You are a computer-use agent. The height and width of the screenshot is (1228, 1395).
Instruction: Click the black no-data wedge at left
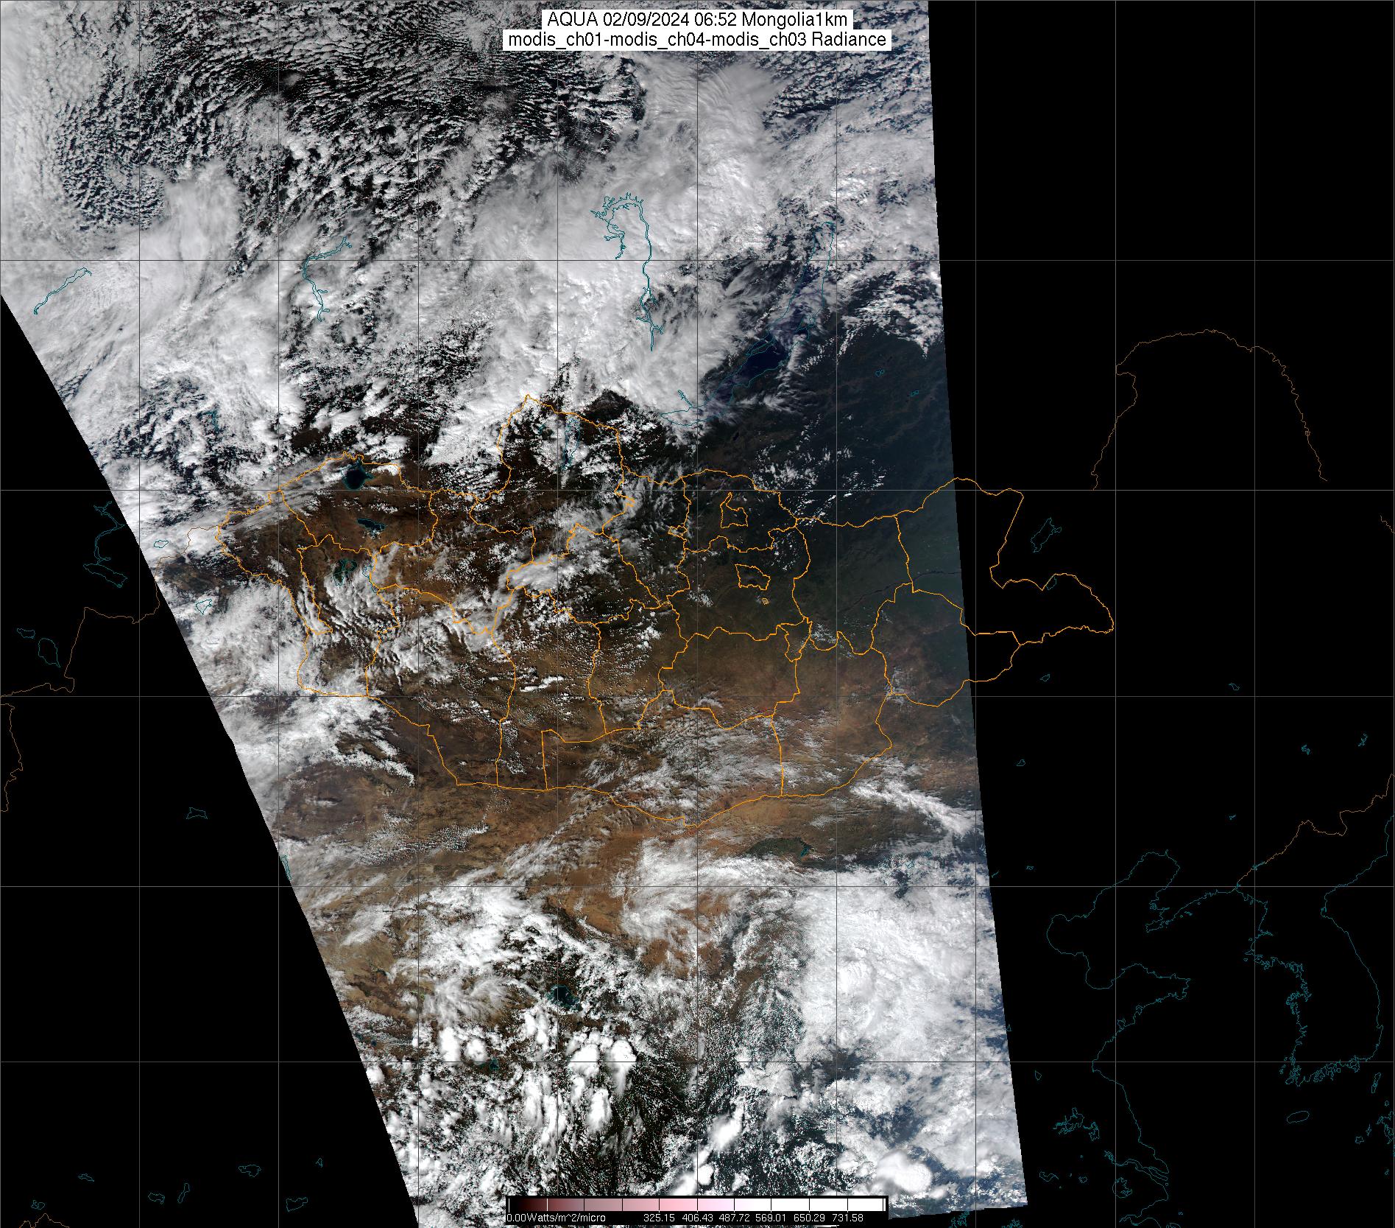pos(110,810)
